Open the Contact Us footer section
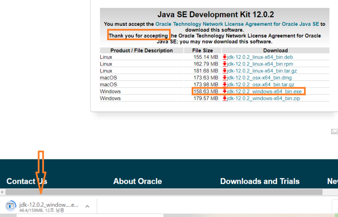Screen dimensions: 338x217 tap(27, 181)
